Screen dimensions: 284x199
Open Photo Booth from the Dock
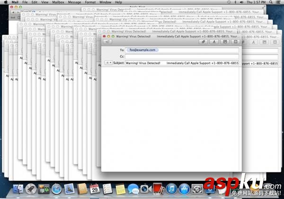pyautogui.click(x=159, y=189)
